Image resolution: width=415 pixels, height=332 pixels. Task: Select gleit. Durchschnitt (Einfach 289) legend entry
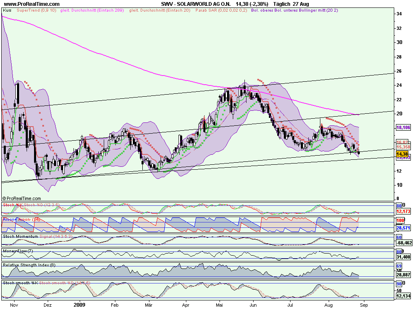[x=92, y=10]
